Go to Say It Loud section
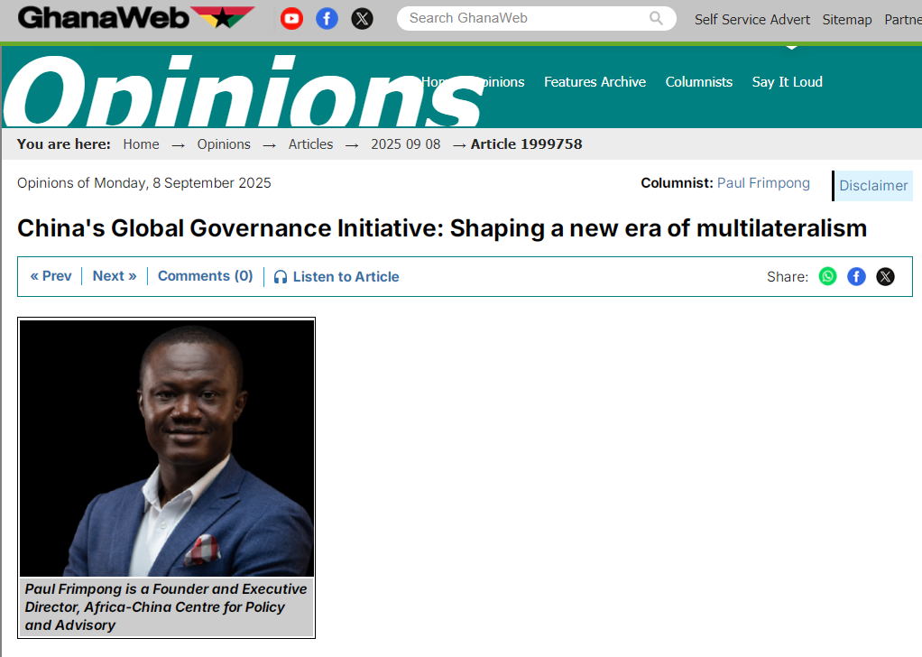The width and height of the screenshot is (922, 657). [787, 82]
